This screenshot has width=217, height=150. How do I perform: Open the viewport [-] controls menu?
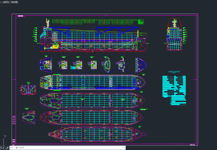(x=1, y=2)
